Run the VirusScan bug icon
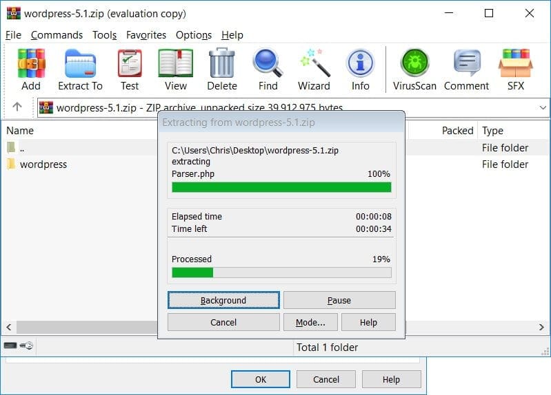551x395 pixels. click(x=414, y=63)
